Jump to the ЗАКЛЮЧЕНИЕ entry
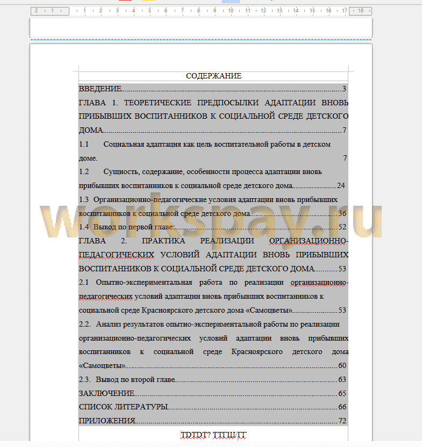Viewport: 422px width, 447px height. coord(212,393)
